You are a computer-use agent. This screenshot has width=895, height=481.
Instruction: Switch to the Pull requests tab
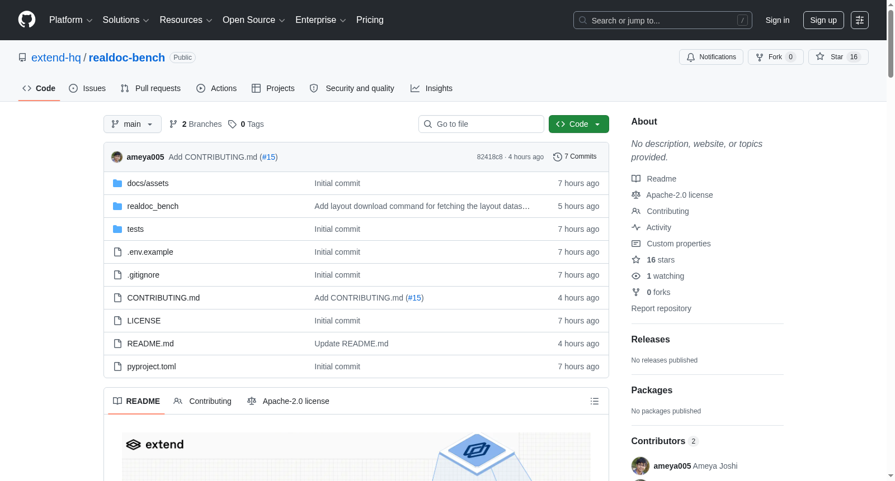point(150,88)
